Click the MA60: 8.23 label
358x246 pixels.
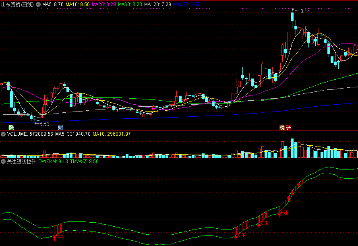[x=130, y=4]
